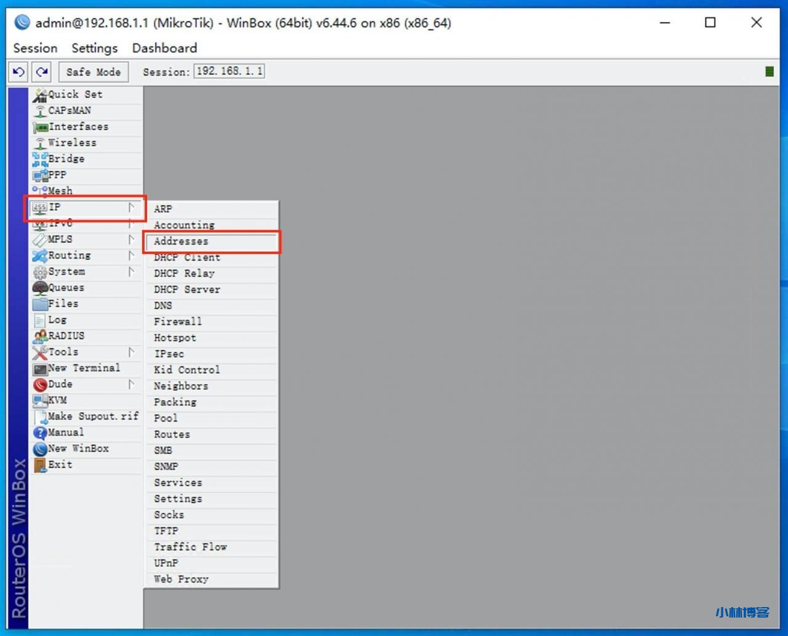
Task: Expand the Routing submenu arrow
Action: pyautogui.click(x=131, y=255)
